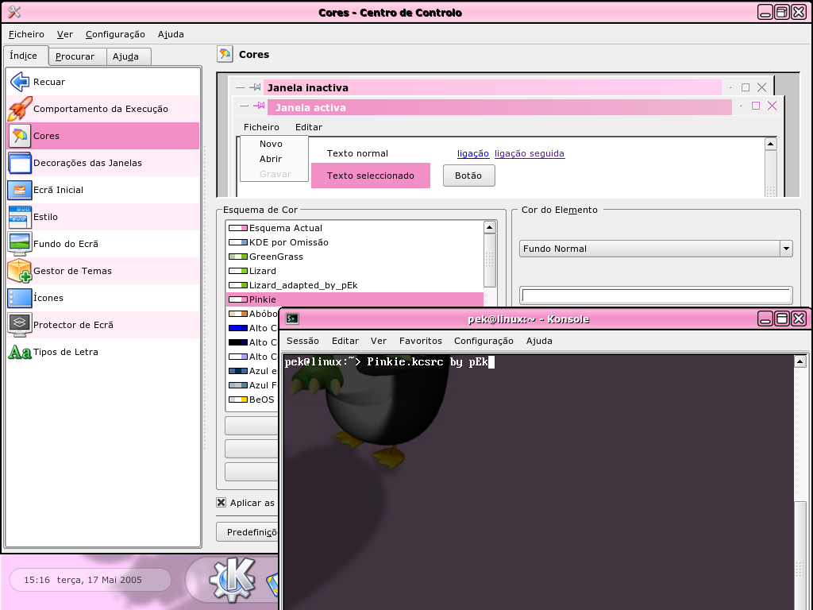Open the Estilo icon

coord(20,216)
